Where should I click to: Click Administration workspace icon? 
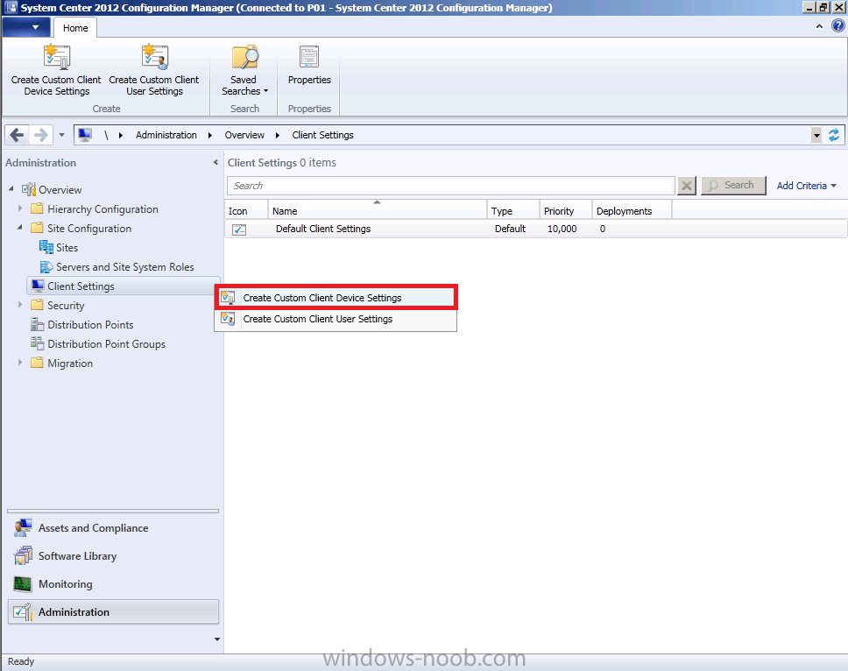(x=23, y=612)
